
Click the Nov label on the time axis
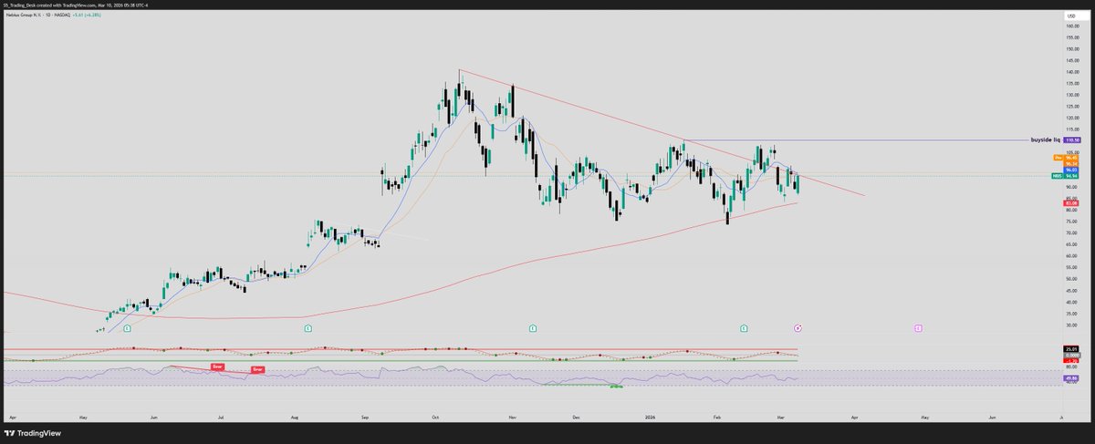coord(513,418)
